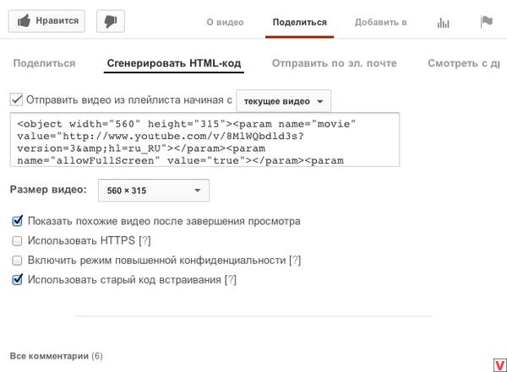
Task: Enable 'Использовать HTTPS' checkbox
Action: tap(17, 241)
